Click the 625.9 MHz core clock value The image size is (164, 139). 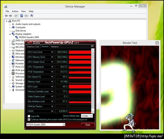pyautogui.click(x=61, y=52)
